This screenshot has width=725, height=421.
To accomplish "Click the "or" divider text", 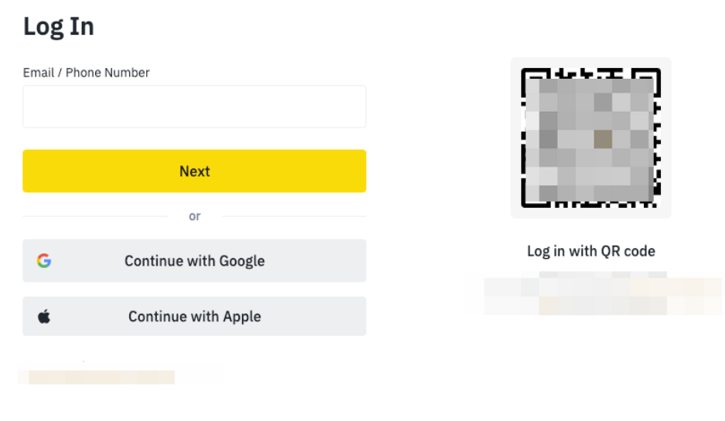I will pyautogui.click(x=195, y=216).
